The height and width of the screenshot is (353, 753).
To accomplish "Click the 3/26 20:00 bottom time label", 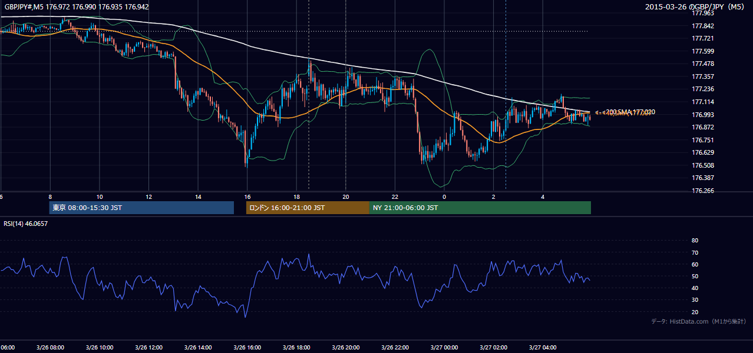I will [x=346, y=348].
